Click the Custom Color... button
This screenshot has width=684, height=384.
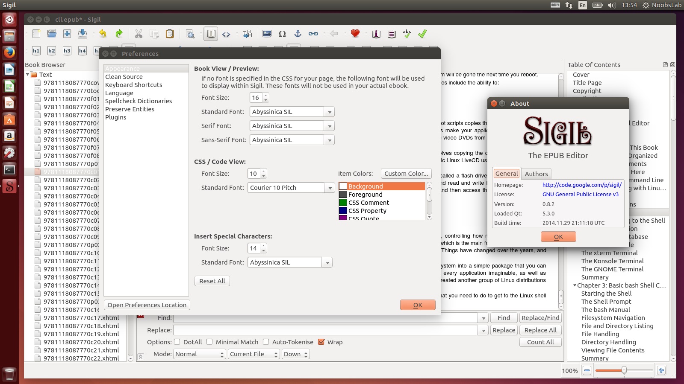click(x=406, y=174)
